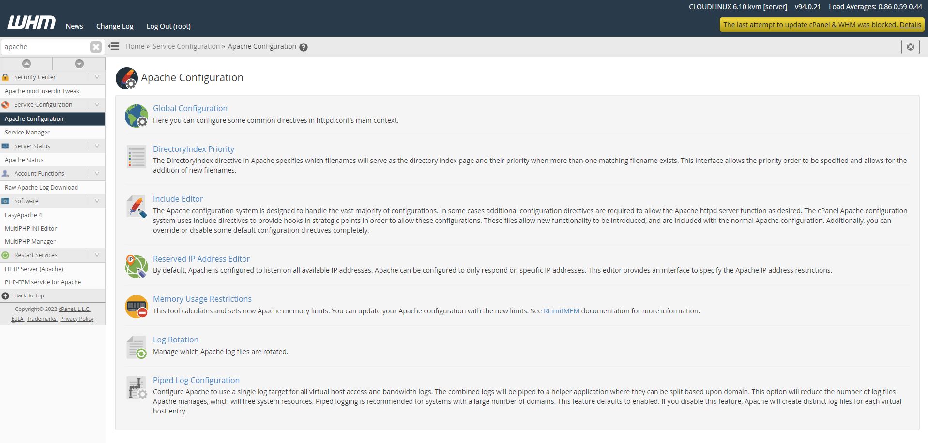The width and height of the screenshot is (928, 443).
Task: Select Service Manager in sidebar
Action: point(27,133)
